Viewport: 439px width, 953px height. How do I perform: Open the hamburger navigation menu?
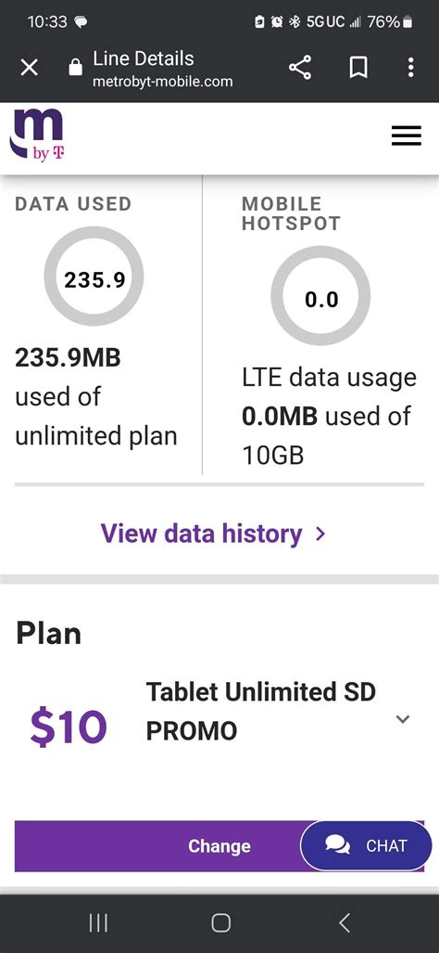click(407, 135)
